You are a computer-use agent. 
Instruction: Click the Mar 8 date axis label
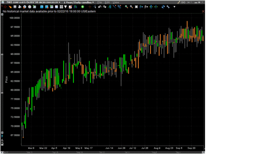point(31,148)
